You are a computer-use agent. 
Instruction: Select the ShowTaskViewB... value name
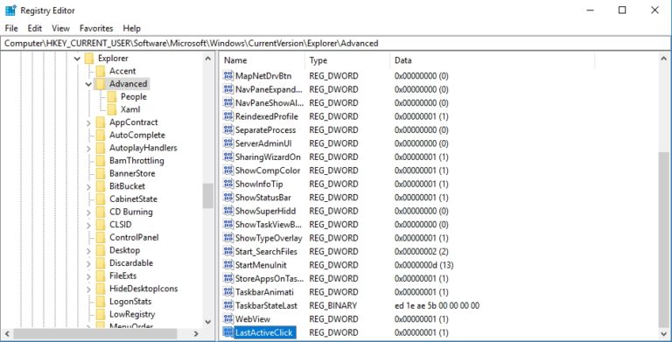269,225
